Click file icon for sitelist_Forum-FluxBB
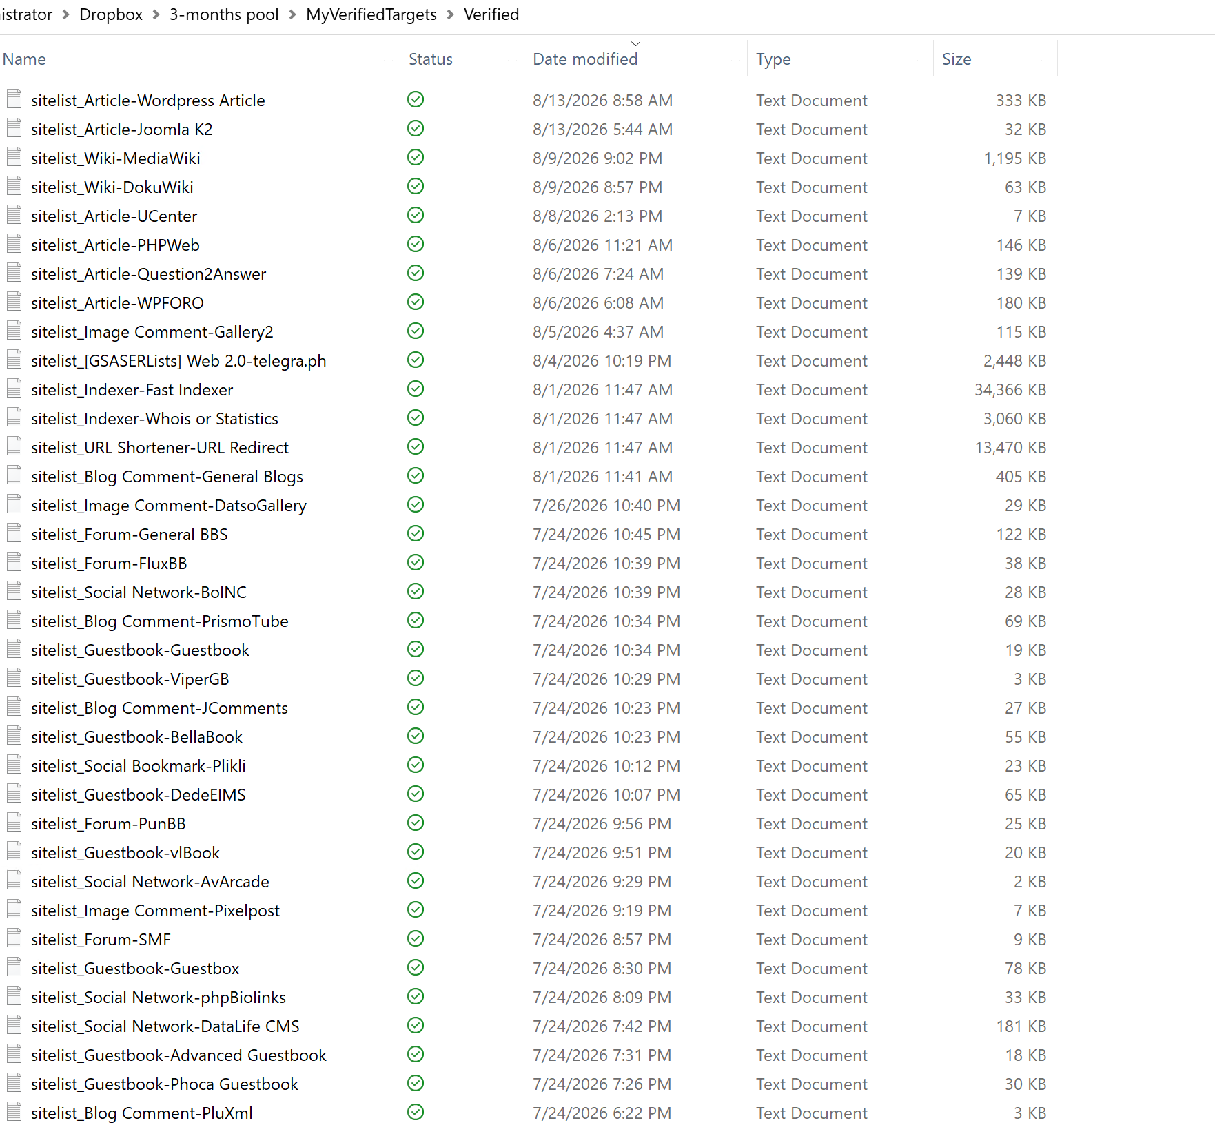The image size is (1215, 1125). [14, 563]
